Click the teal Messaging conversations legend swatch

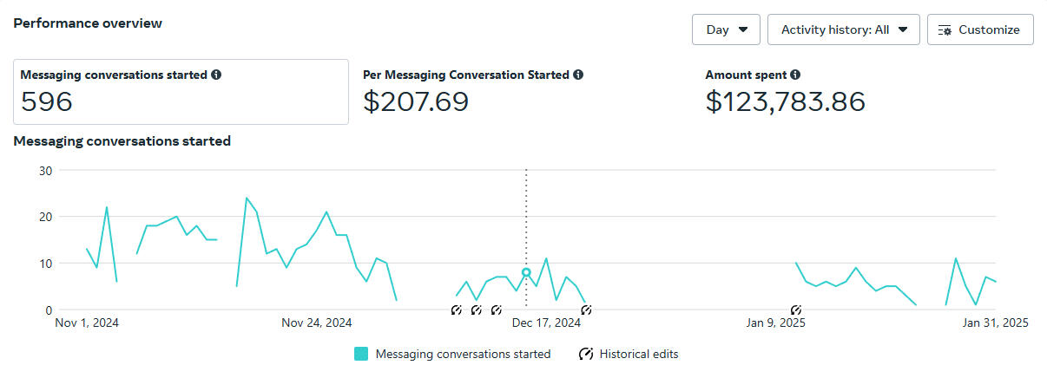pyautogui.click(x=361, y=354)
